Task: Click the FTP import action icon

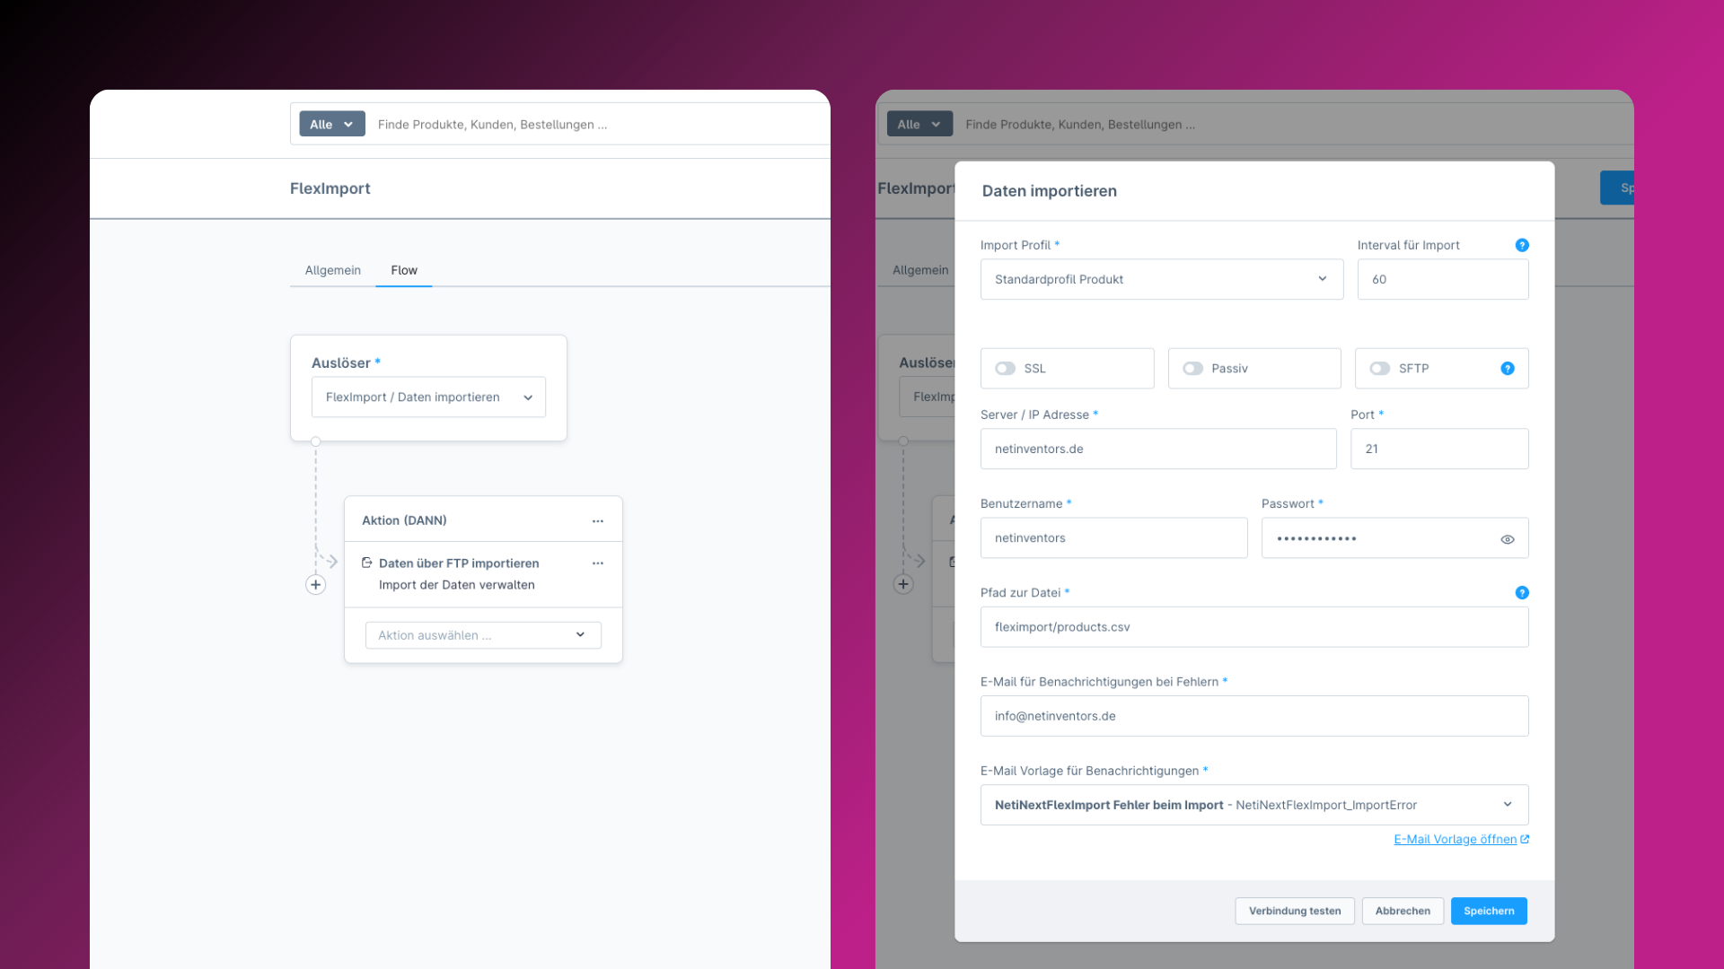Action: [367, 563]
